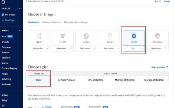
Task: Open Networking in the sidebar
Action: pyautogui.click(x=6, y=79)
